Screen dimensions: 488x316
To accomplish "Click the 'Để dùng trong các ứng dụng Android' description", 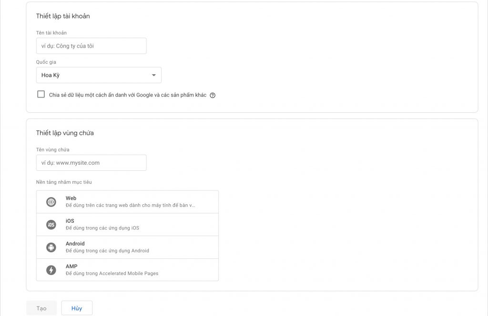I will 107,251.
